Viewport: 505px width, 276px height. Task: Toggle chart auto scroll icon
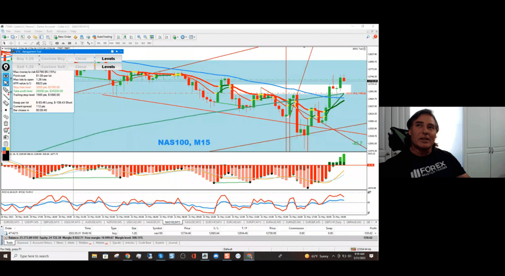[160, 37]
